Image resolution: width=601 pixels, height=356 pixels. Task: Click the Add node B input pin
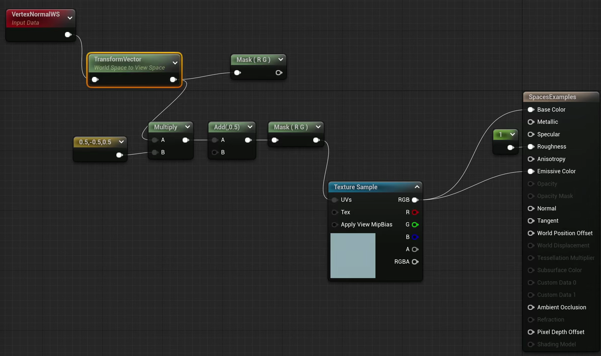tap(215, 152)
